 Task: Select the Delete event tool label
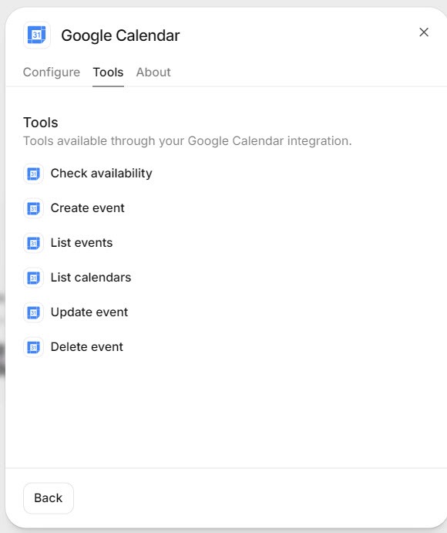pyautogui.click(x=86, y=347)
